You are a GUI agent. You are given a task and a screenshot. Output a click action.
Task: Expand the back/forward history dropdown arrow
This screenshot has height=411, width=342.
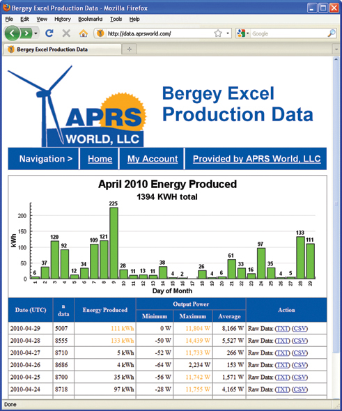[x=36, y=33]
